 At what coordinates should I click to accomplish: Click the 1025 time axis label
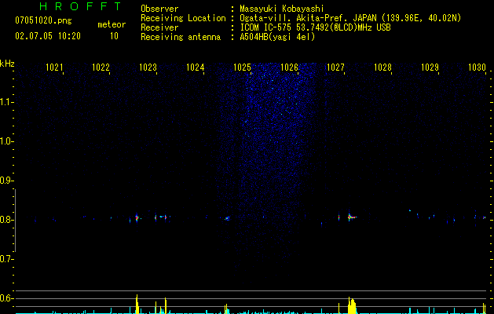click(x=242, y=68)
